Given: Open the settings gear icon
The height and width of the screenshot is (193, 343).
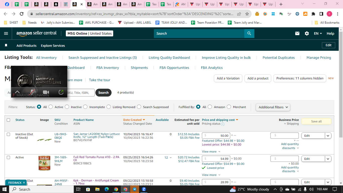Looking at the screenshot, I should 307,33.
